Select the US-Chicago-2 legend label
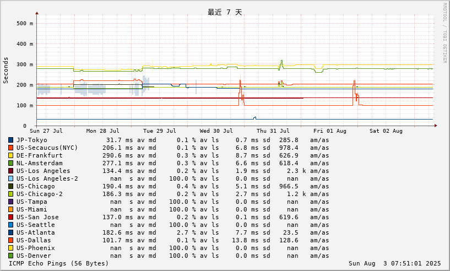 [x=39, y=194]
